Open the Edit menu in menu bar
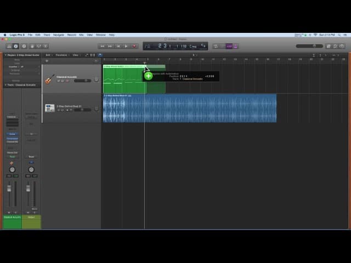 [38, 35]
